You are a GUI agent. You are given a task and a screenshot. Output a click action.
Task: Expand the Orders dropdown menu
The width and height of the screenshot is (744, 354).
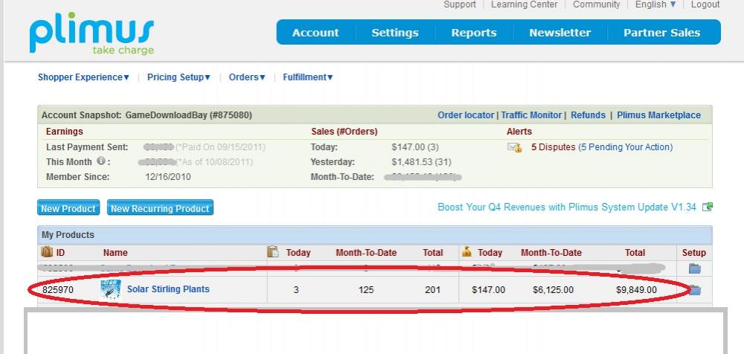pyautogui.click(x=247, y=77)
